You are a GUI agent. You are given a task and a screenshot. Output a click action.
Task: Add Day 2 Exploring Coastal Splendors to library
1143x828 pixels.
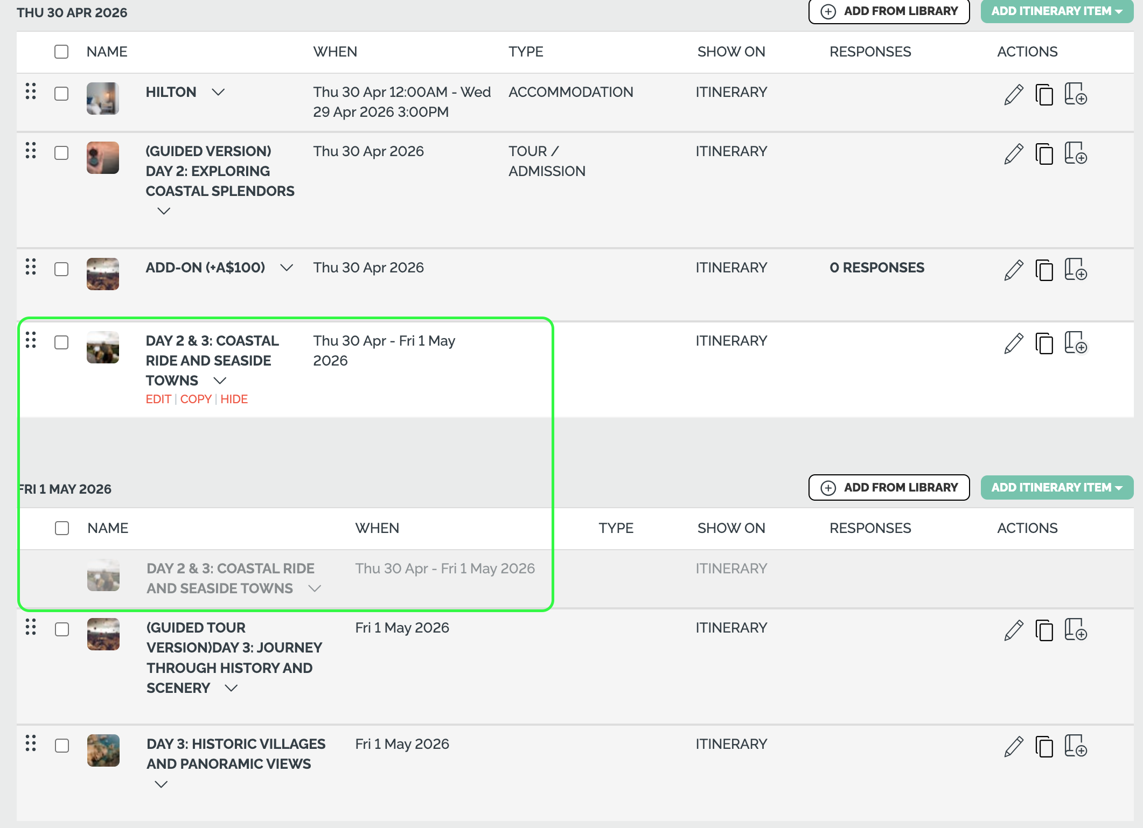point(1076,153)
